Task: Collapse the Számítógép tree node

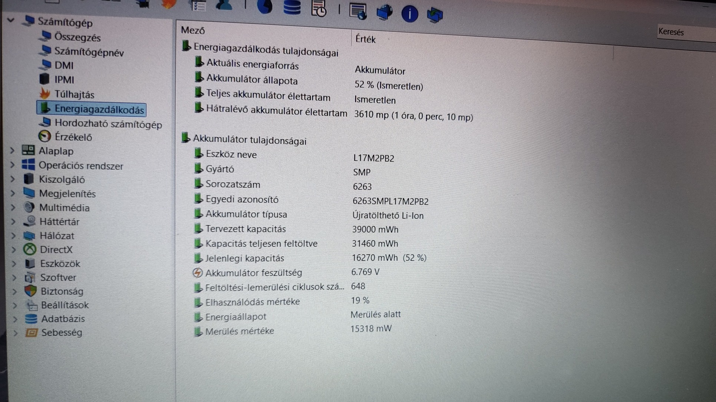Action: point(11,20)
